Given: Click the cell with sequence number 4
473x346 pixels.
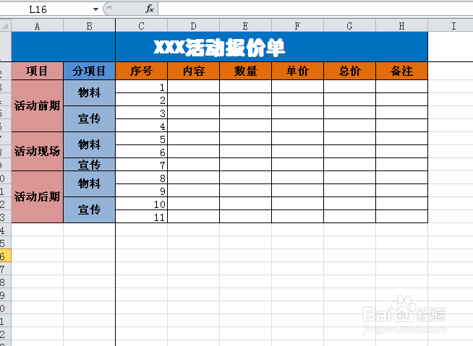Looking at the screenshot, I should tap(142, 126).
